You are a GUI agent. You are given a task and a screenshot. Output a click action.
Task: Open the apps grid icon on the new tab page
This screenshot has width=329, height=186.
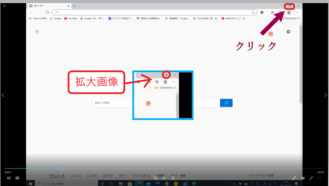click(x=37, y=32)
